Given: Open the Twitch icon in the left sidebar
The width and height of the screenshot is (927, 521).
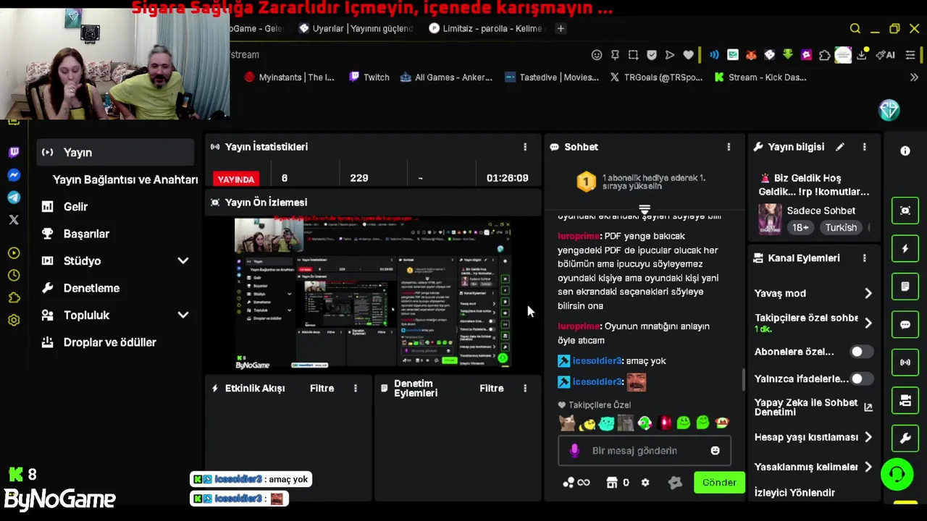Looking at the screenshot, I should click(14, 152).
